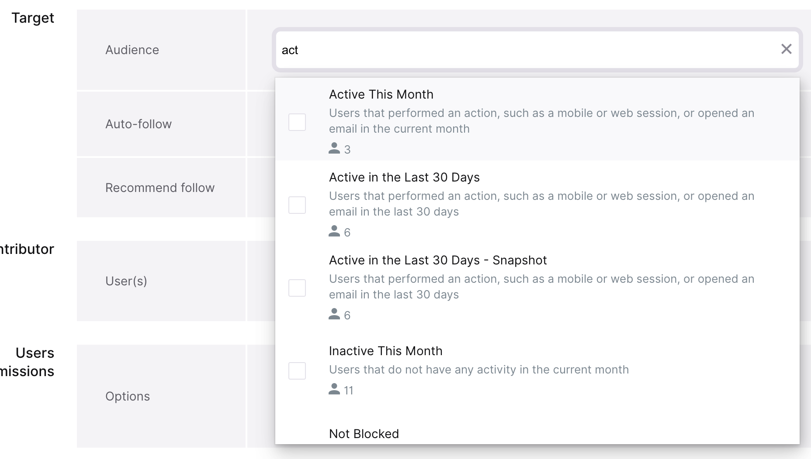Click the Recommend follow row label
This screenshot has height=459, width=811.
pos(160,188)
